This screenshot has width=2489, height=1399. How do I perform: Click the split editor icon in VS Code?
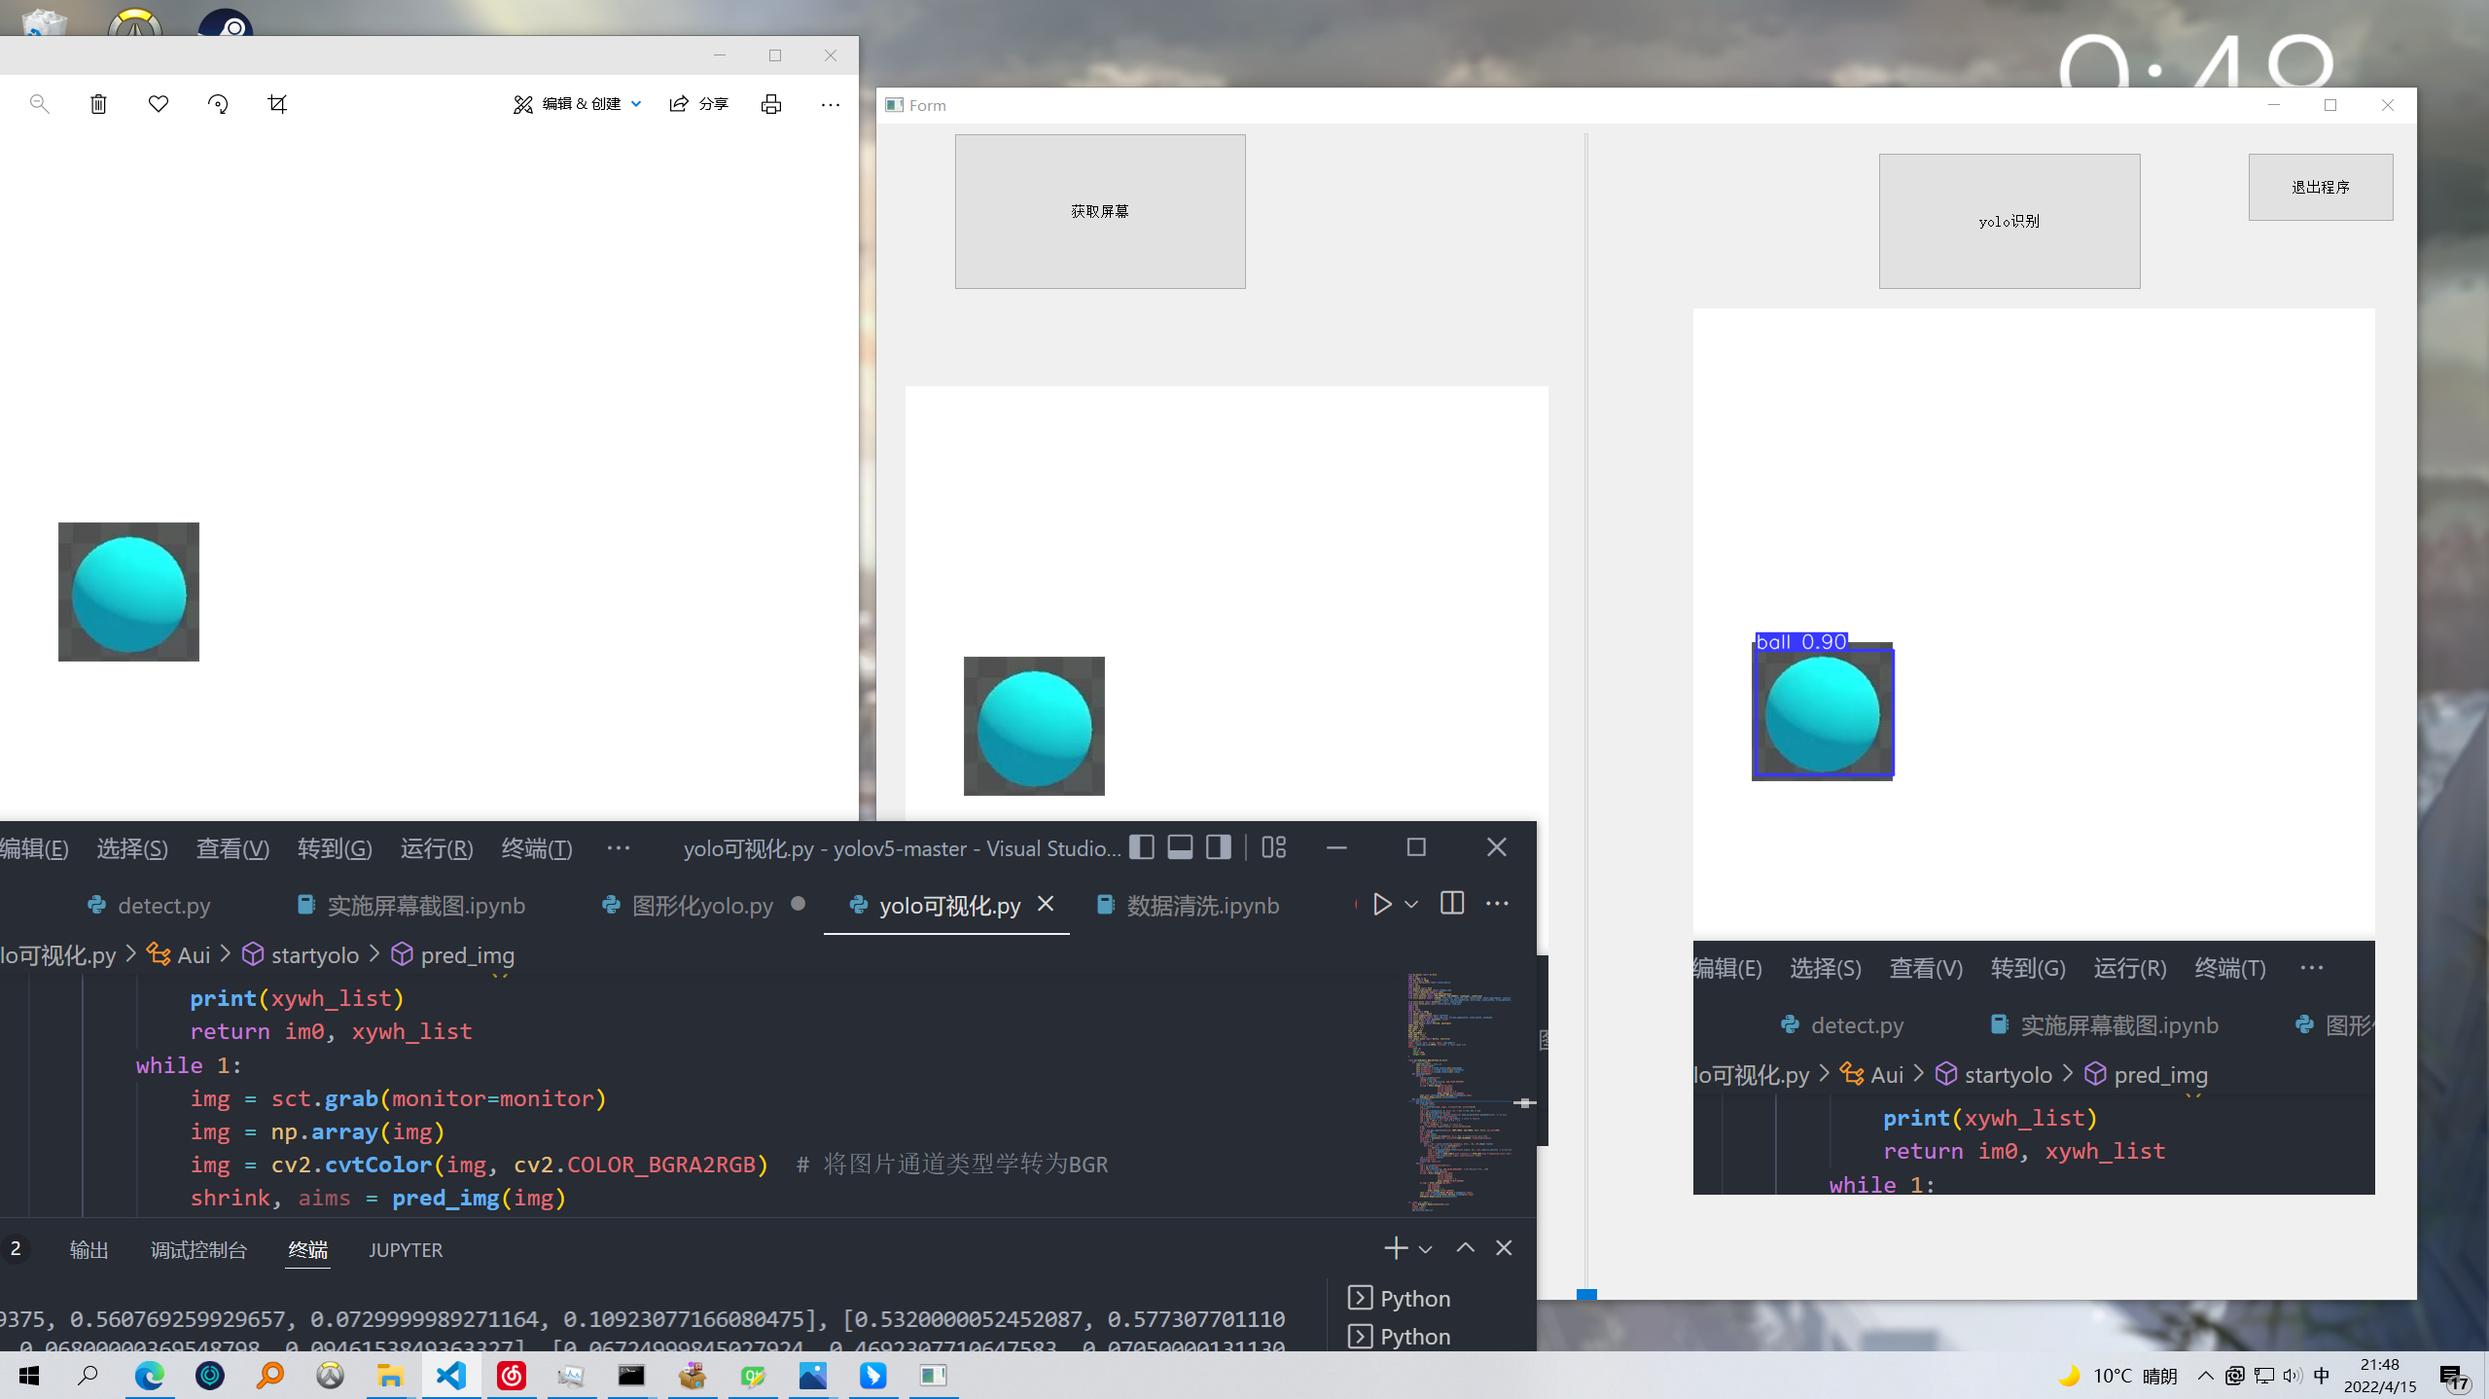[1451, 904]
